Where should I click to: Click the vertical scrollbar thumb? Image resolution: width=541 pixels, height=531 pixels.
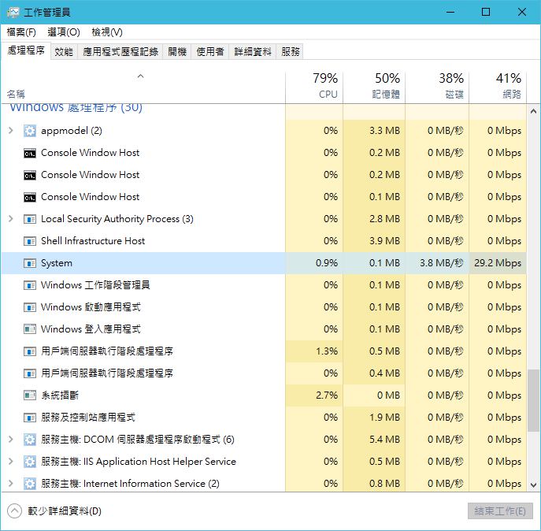[x=533, y=400]
